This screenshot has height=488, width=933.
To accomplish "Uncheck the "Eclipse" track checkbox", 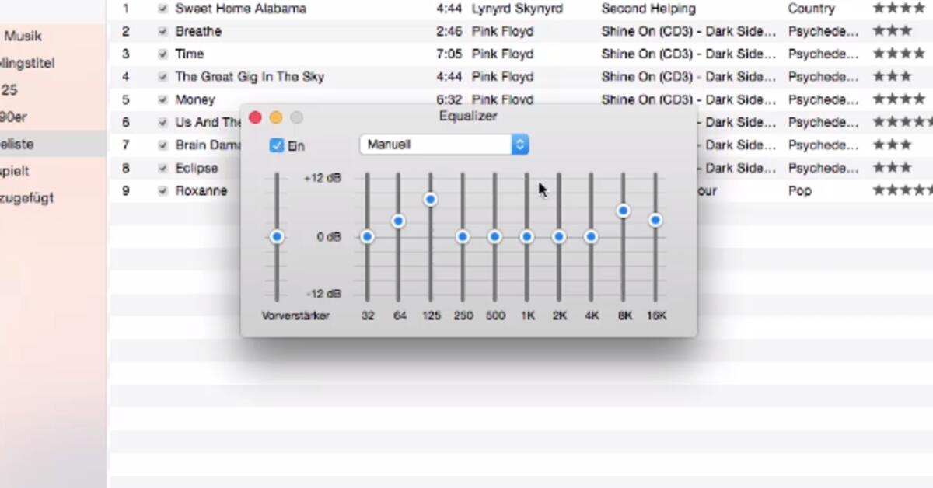I will (162, 168).
